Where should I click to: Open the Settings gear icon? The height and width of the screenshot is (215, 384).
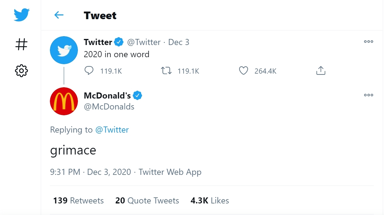[21, 71]
